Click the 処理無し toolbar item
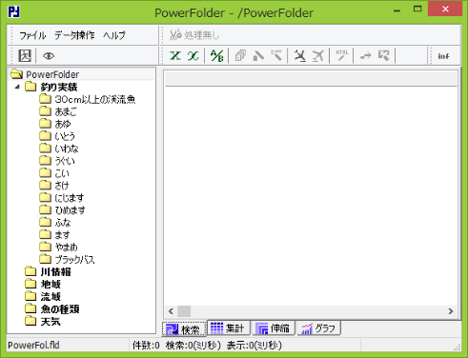This screenshot has width=468, height=358. coord(194,35)
